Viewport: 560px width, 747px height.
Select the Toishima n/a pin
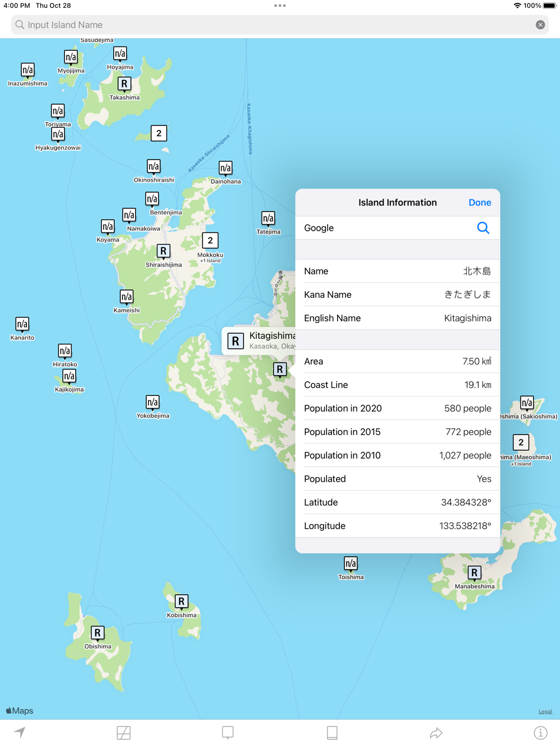tap(351, 564)
